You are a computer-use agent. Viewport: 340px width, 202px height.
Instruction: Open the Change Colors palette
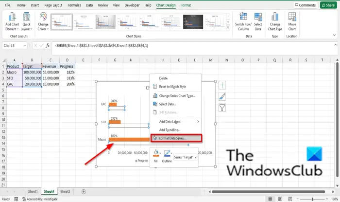[43, 21]
